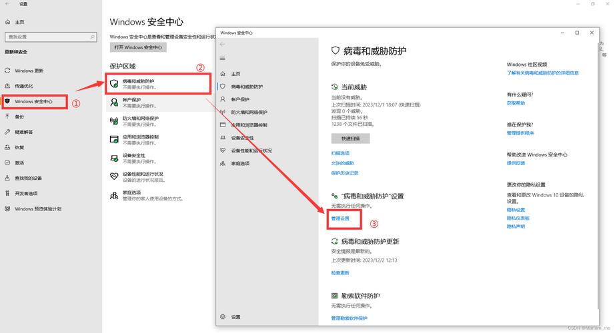Screen dimensions: 615x333
Task: Open the 扫描选项 link
Action: [340, 153]
